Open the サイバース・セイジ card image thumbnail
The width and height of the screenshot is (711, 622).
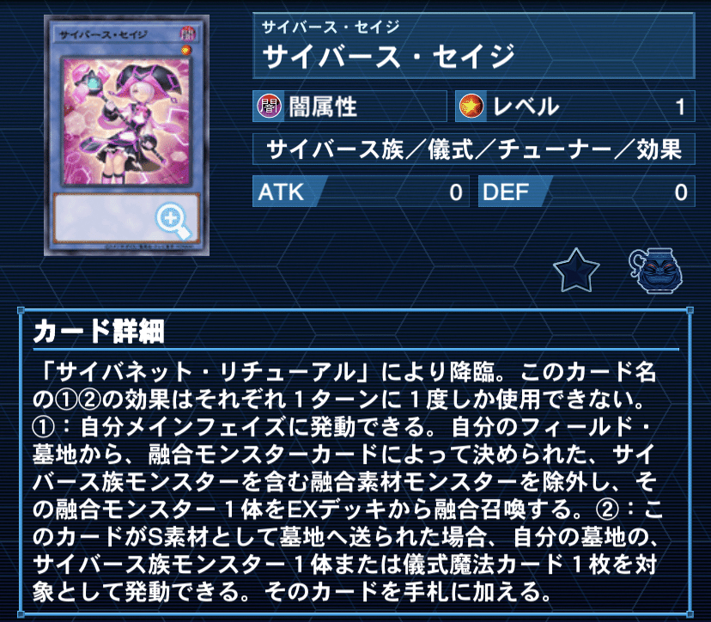pyautogui.click(x=126, y=135)
